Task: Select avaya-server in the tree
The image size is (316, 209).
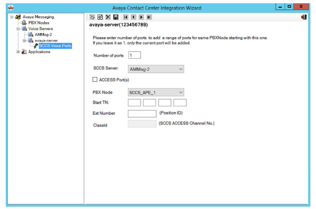Action: pos(46,40)
